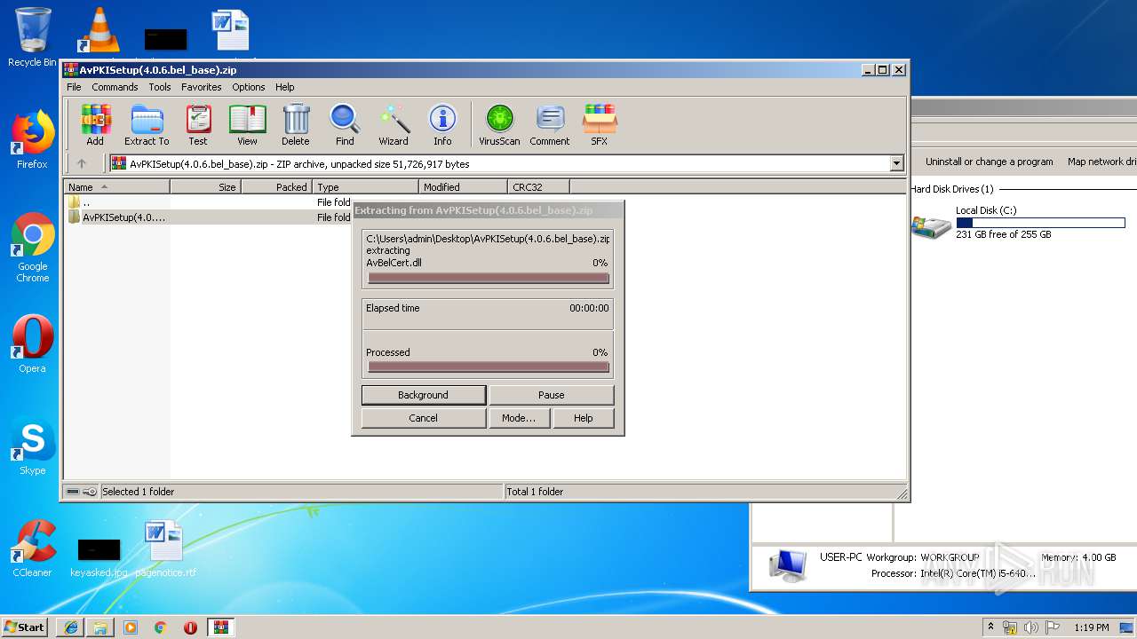The width and height of the screenshot is (1137, 639).
Task: Click the Find magnifier icon
Action: pyautogui.click(x=345, y=124)
